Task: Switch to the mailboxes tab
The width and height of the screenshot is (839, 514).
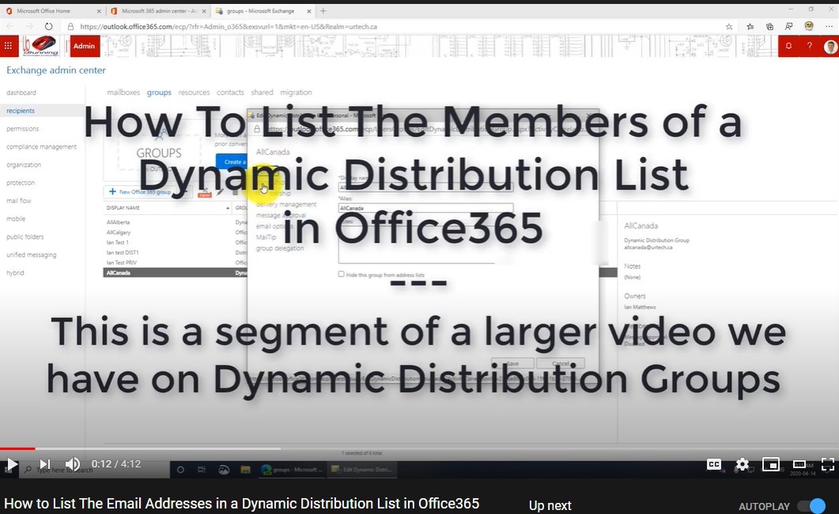Action: tap(123, 93)
